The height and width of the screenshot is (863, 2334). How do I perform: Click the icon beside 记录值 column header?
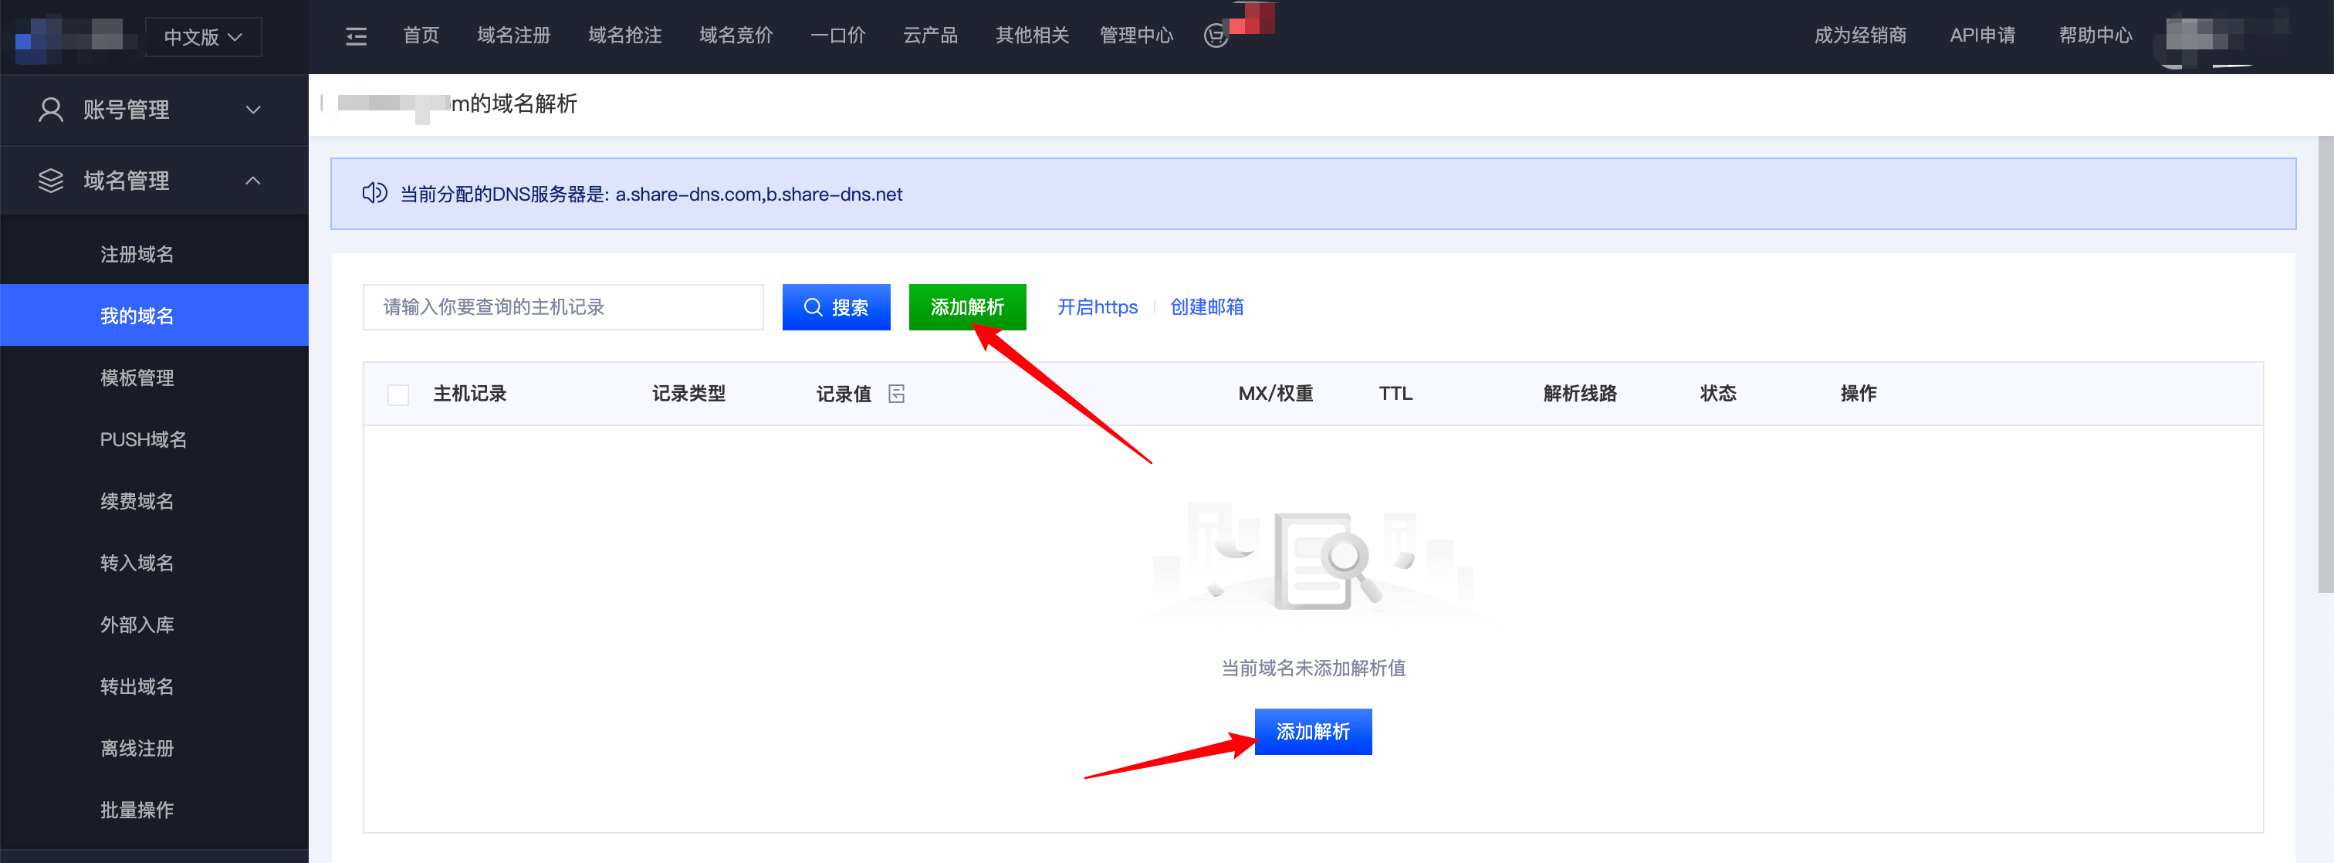pos(896,394)
